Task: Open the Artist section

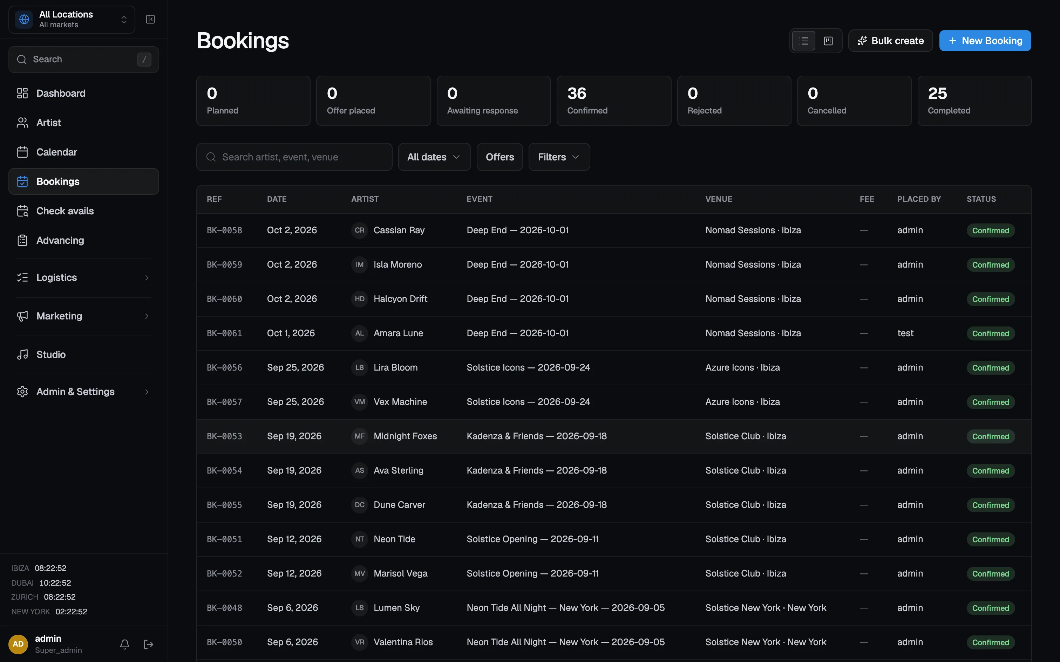Action: tap(84, 123)
